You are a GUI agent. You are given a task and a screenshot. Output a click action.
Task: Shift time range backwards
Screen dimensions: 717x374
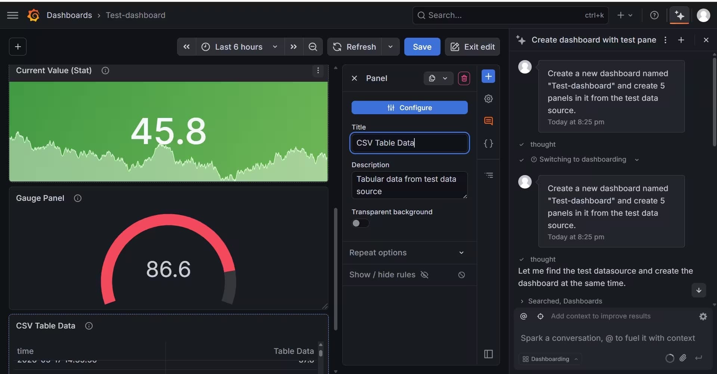click(186, 47)
